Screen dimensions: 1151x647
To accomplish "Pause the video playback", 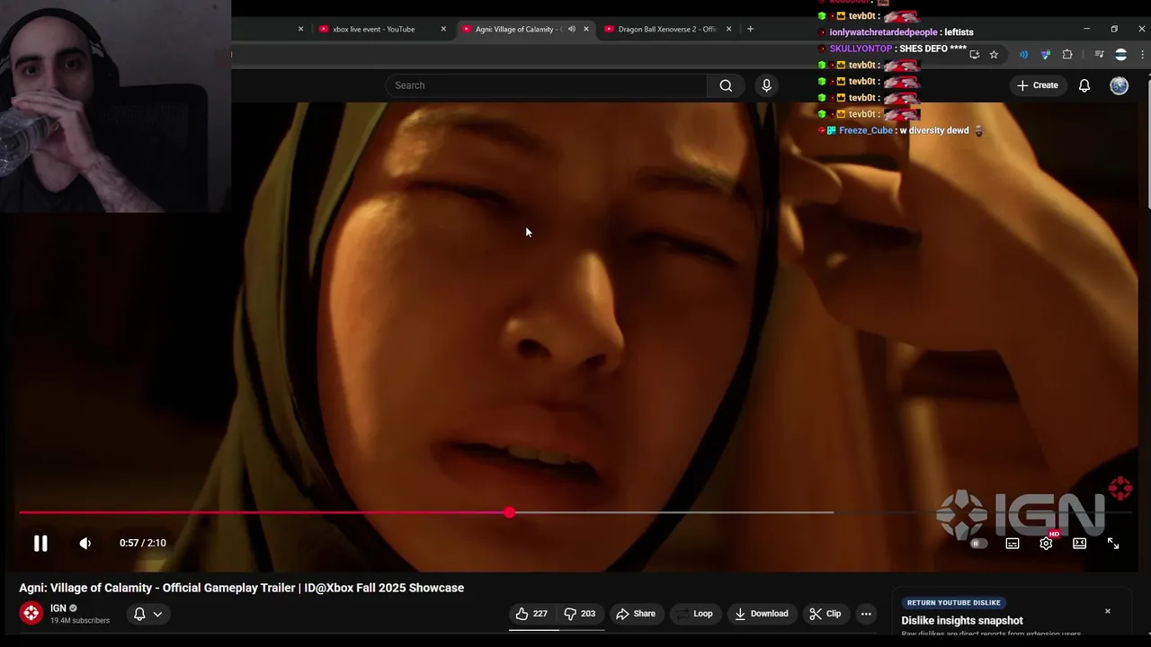I will [40, 543].
